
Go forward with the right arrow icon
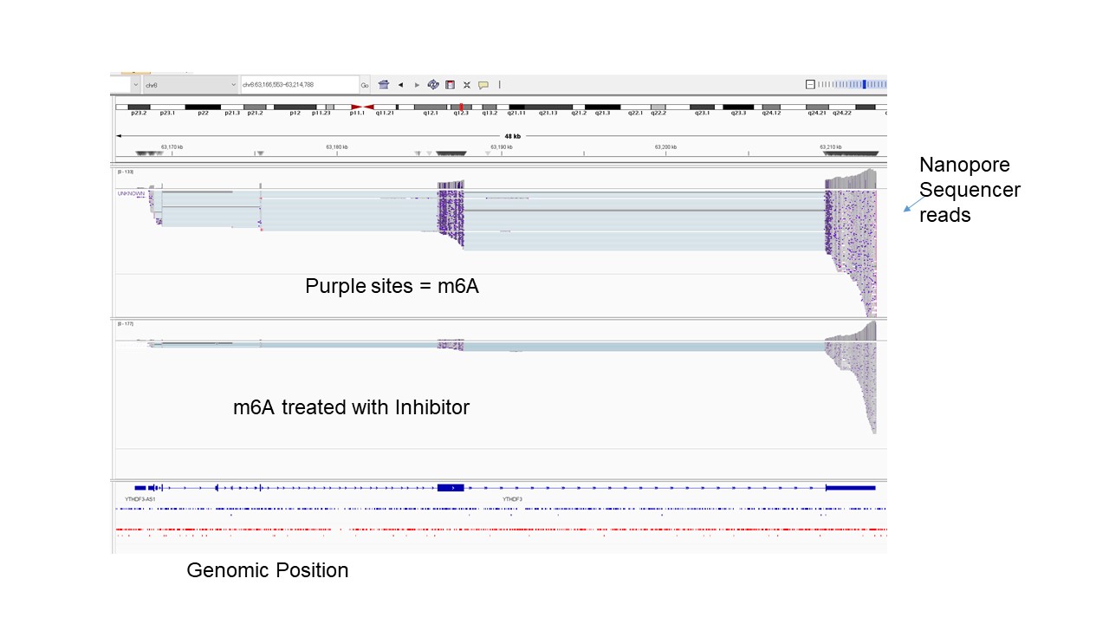[417, 85]
